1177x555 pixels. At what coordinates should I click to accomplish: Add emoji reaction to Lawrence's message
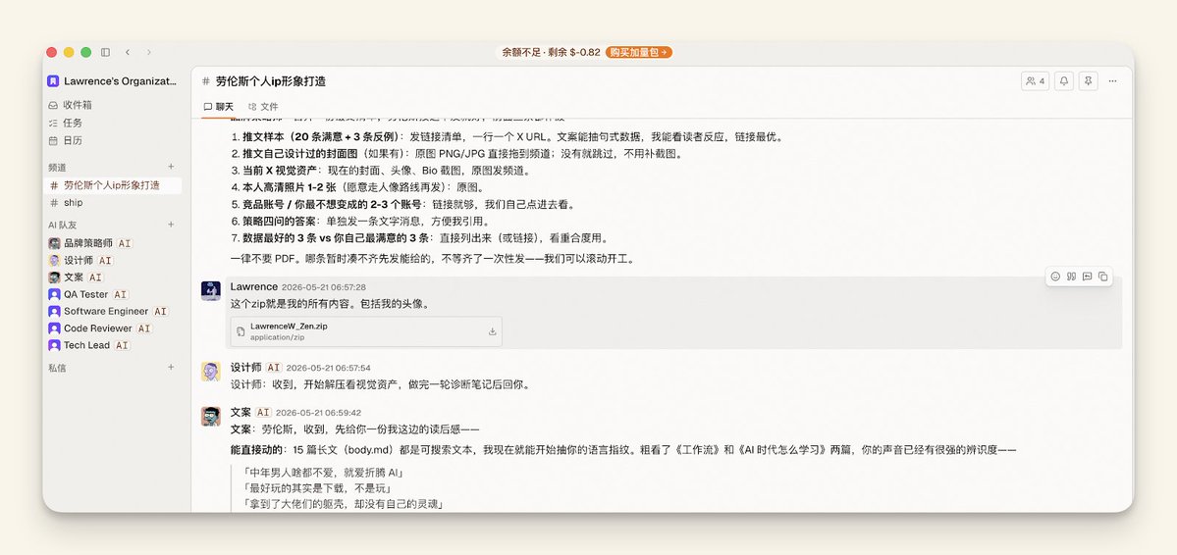pyautogui.click(x=1055, y=276)
